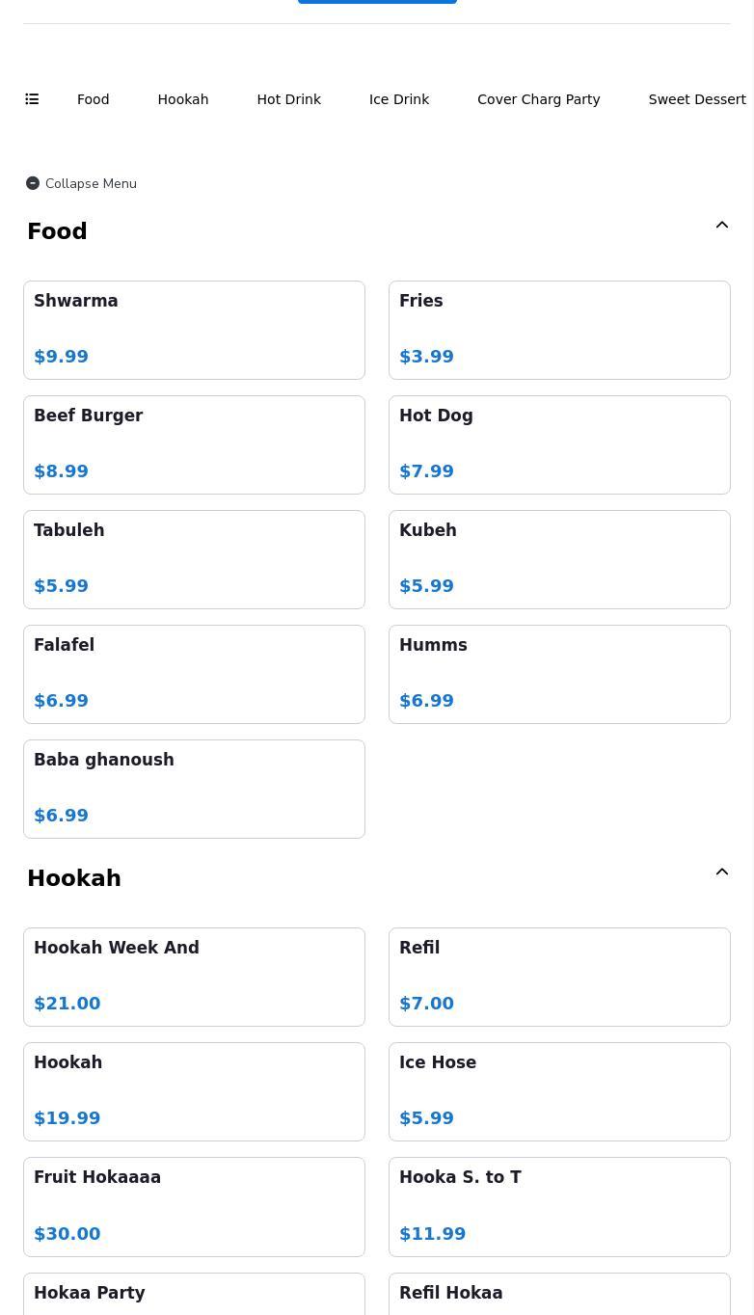This screenshot has width=754, height=1315.
Task: Click the list icon in the category bar
Action: (x=32, y=99)
